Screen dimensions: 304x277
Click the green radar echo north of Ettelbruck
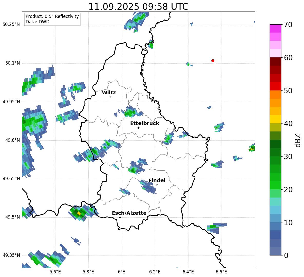130,112
